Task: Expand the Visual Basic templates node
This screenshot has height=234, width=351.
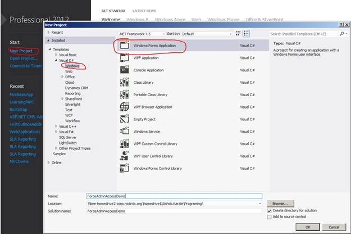Action: coord(56,55)
